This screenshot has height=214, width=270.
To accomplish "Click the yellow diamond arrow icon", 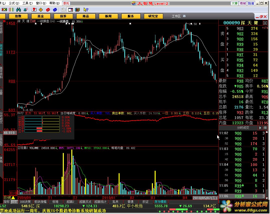I will [41, 10].
